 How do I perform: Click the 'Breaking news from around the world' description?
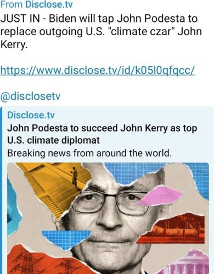(89, 153)
